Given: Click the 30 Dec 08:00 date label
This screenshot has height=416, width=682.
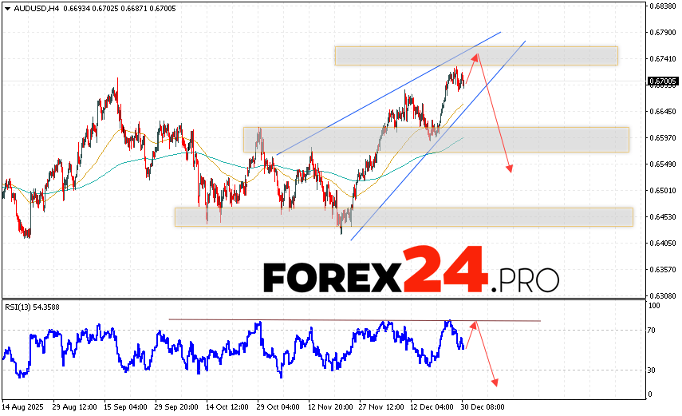Looking at the screenshot, I should pos(481,406).
